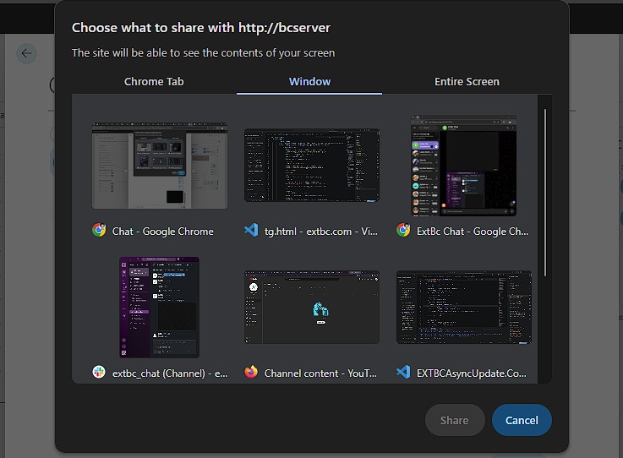Click the Share button
The height and width of the screenshot is (458, 623).
point(455,420)
